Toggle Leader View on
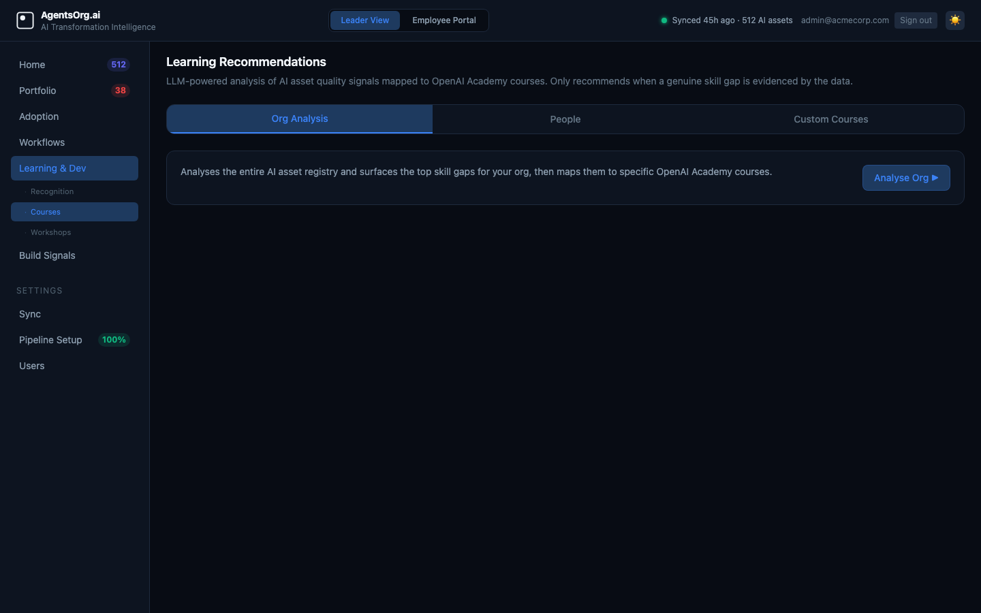 [x=365, y=20]
